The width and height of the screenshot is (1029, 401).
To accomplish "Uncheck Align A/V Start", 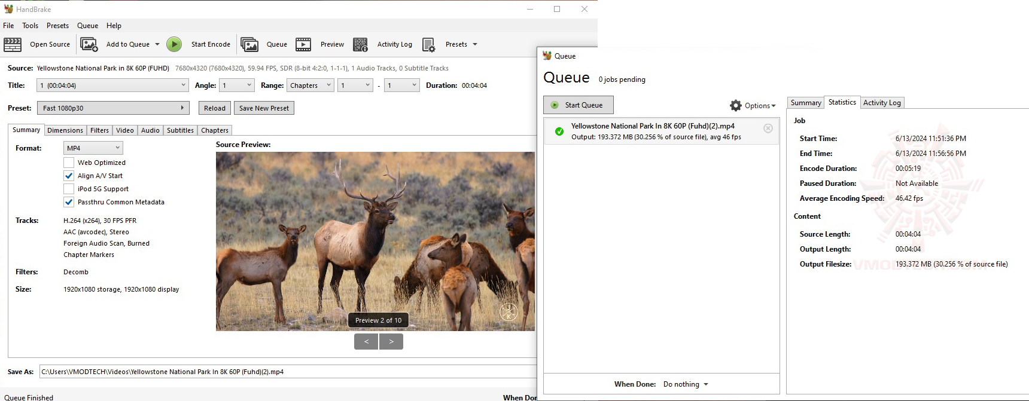I will (69, 176).
